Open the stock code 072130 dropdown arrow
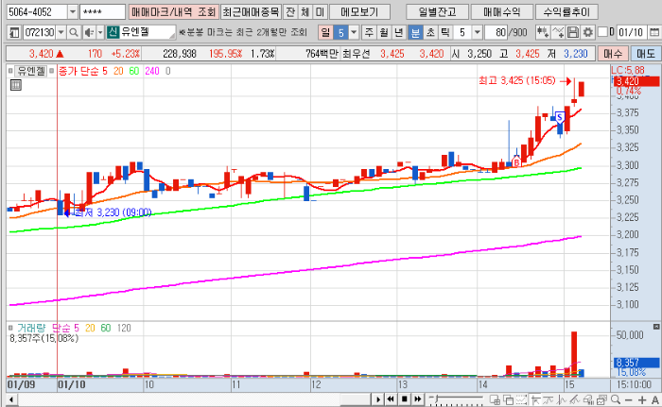662x407 pixels. pos(61,32)
